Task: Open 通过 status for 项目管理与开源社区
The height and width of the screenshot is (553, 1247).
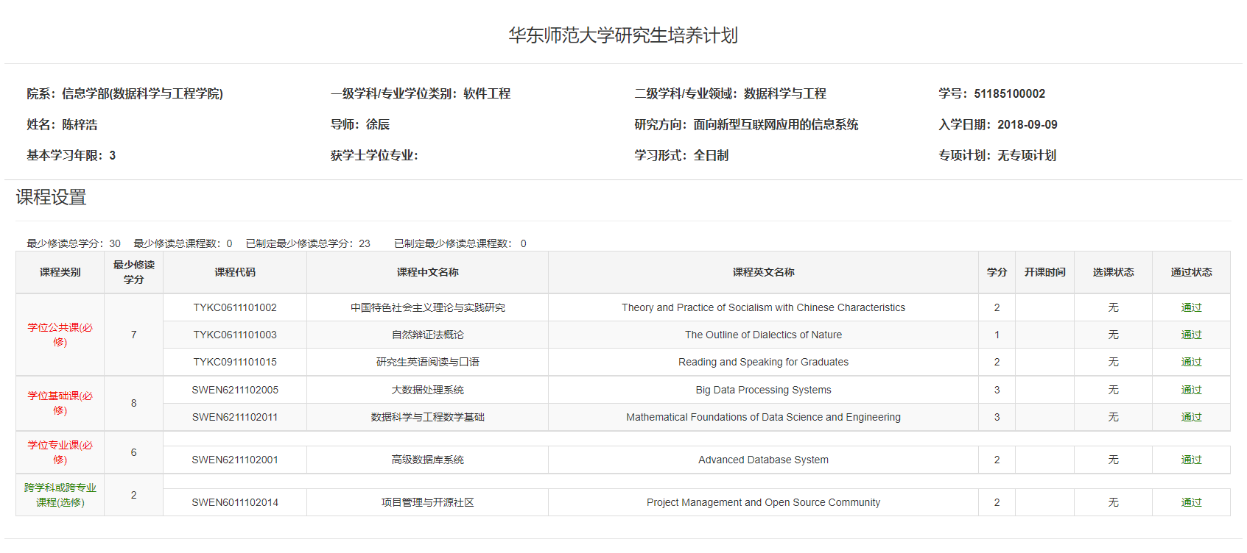Action: click(x=1191, y=502)
